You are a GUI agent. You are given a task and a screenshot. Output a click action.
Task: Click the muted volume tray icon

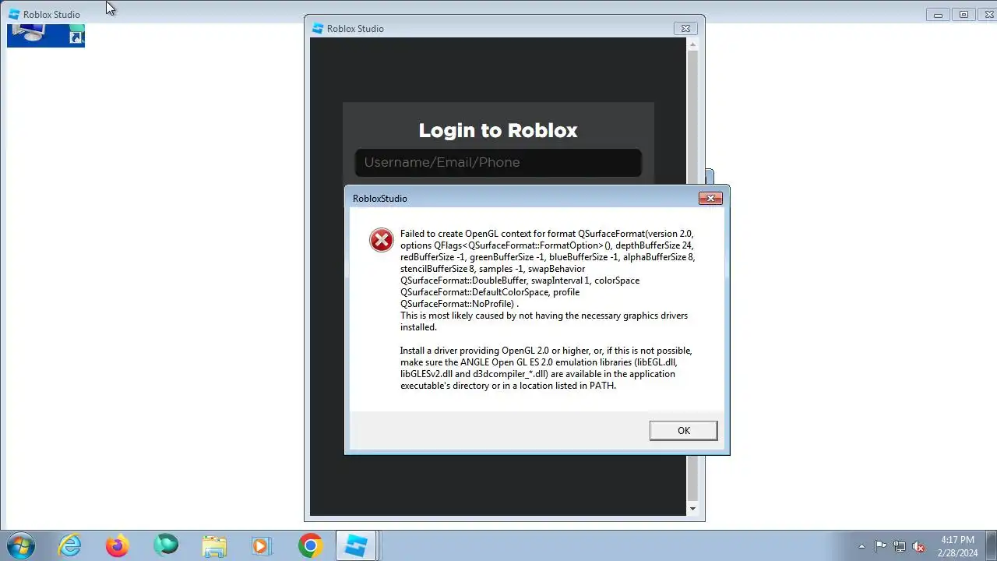919,546
